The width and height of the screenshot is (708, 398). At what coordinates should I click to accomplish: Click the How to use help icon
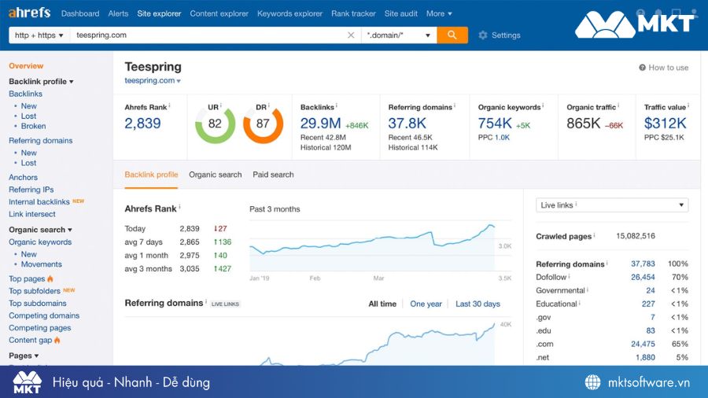pyautogui.click(x=642, y=67)
